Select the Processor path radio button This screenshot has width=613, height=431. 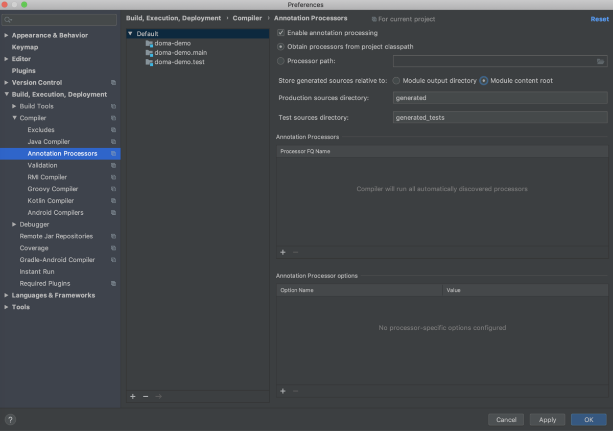[x=280, y=60]
